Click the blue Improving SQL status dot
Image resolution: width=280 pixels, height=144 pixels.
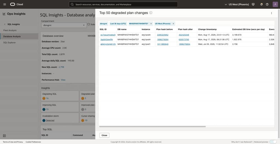44,109
